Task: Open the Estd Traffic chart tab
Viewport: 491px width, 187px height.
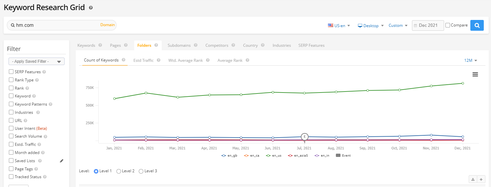Action: [x=143, y=60]
